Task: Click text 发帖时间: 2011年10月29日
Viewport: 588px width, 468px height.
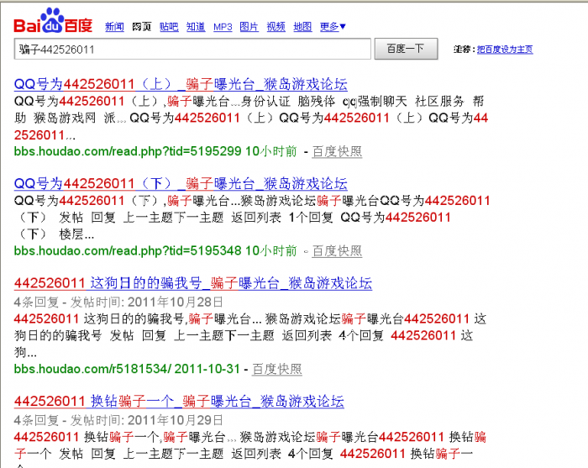Action: 147,420
